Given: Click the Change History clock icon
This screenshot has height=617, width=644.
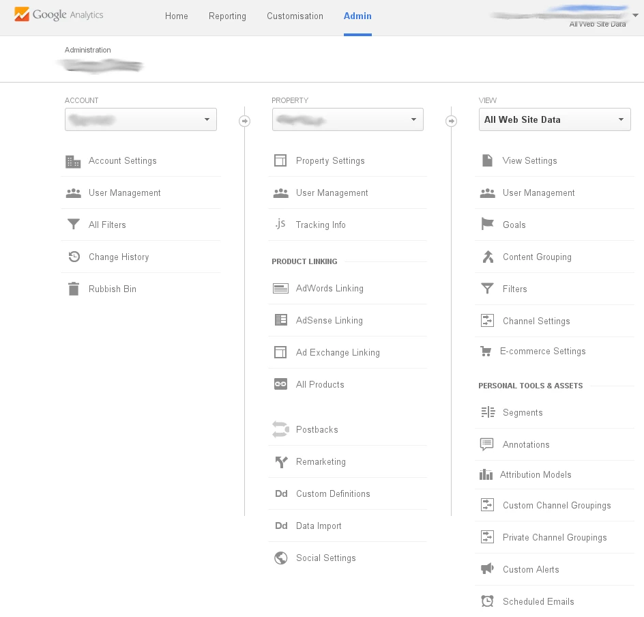Looking at the screenshot, I should click(74, 257).
